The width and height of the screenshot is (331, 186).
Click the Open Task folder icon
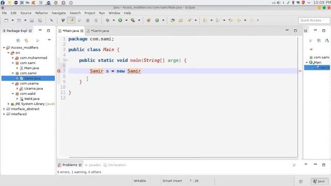click(181, 21)
